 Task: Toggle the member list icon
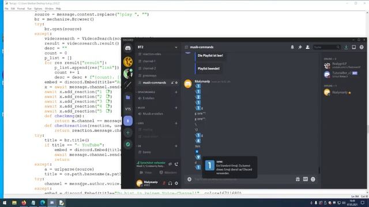(x=307, y=47)
